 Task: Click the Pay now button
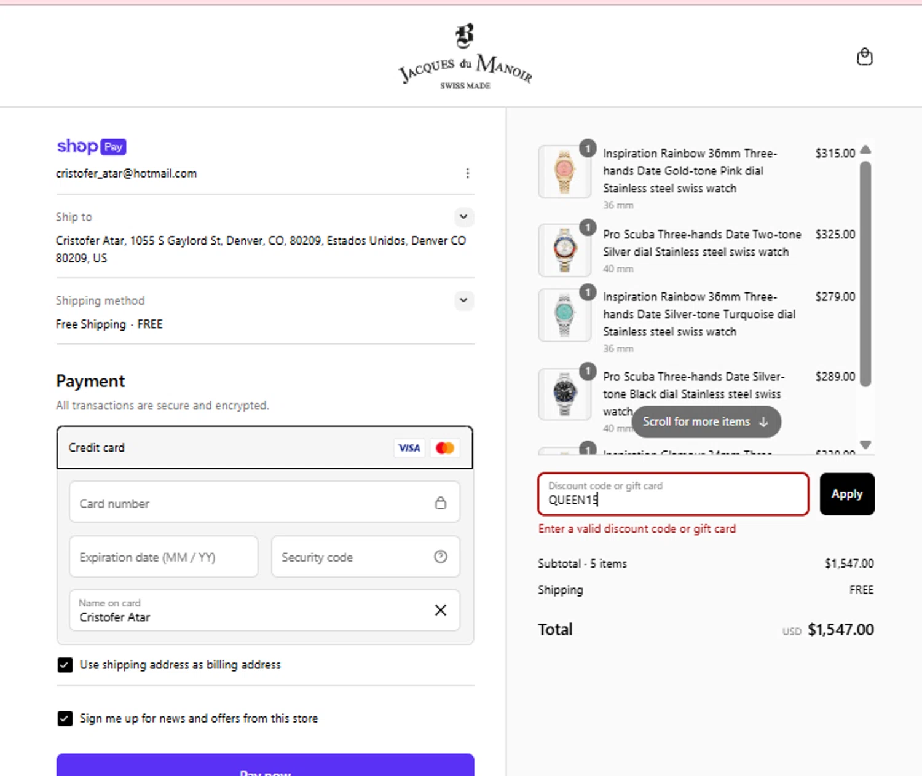tap(265, 766)
